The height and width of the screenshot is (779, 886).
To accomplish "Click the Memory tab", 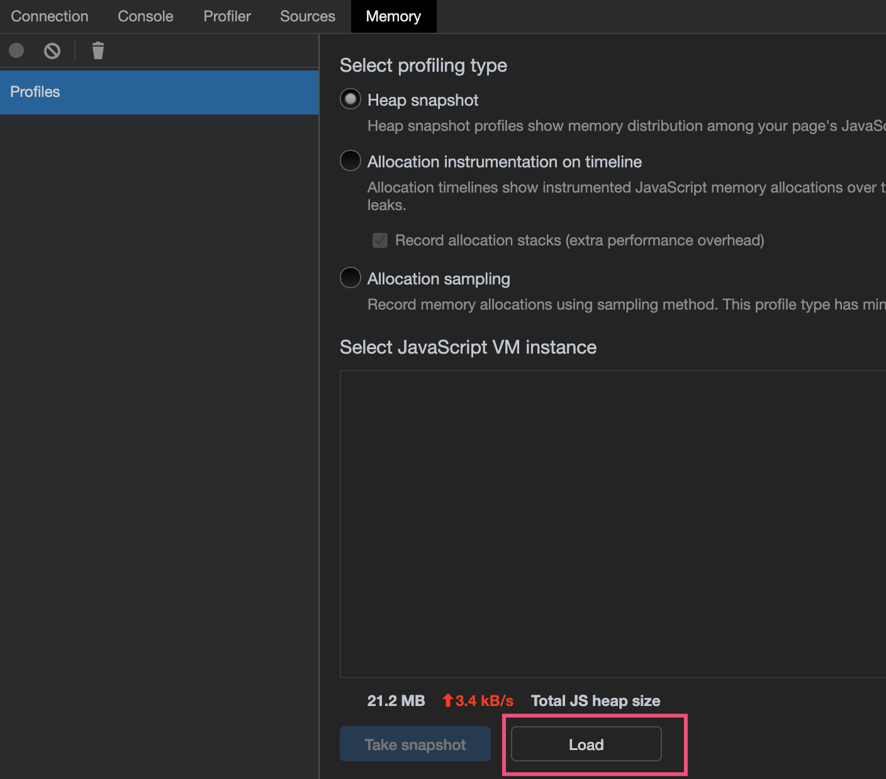I will pos(393,16).
